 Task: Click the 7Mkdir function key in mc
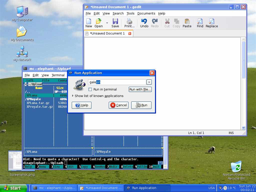(x=113, y=167)
